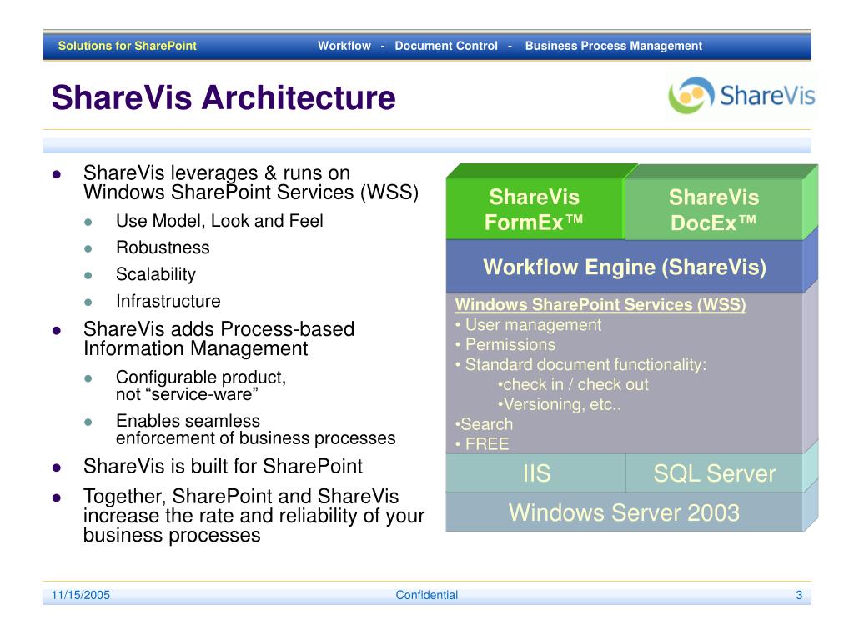
Task: Click ShareVis is built for SharePoint
Action: (223, 467)
